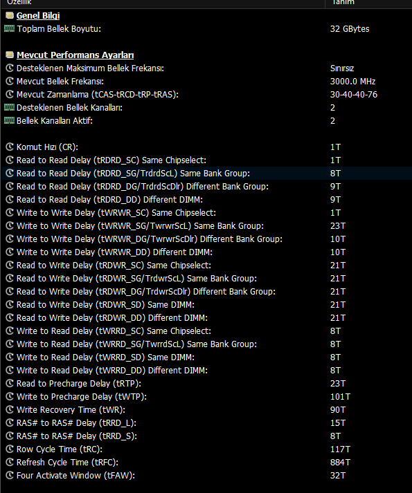The image size is (412, 493).
Task: Click the clock icon for tWRWR_DD row
Action: [10, 252]
